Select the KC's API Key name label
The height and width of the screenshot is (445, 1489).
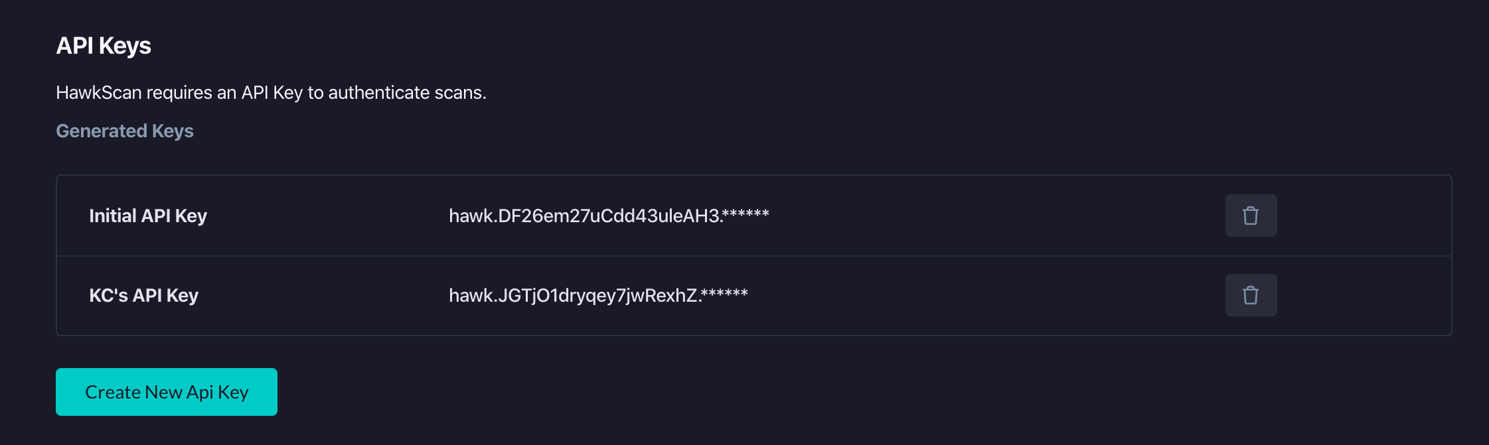pyautogui.click(x=144, y=296)
